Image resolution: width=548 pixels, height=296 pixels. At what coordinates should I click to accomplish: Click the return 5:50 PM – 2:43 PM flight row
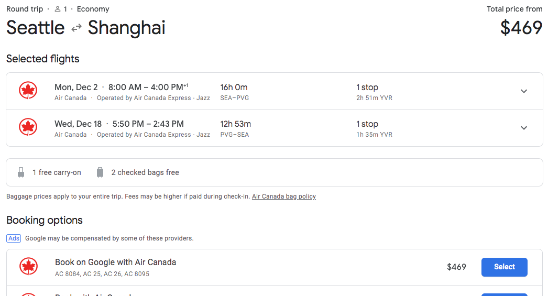275,128
